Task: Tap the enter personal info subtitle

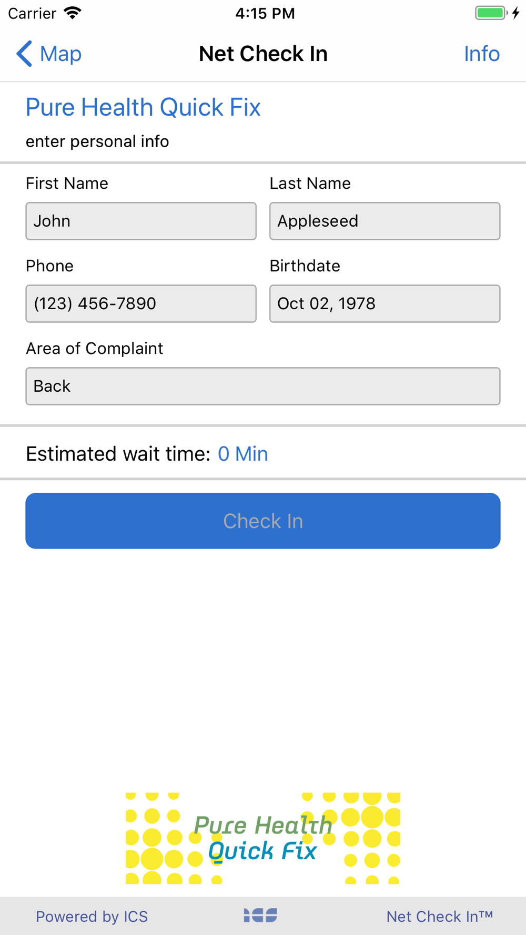Action: tap(97, 141)
